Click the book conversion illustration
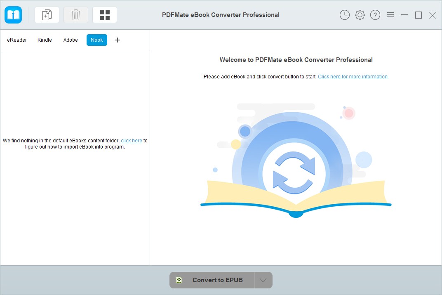Viewport: 442px width, 295px height. point(296,160)
